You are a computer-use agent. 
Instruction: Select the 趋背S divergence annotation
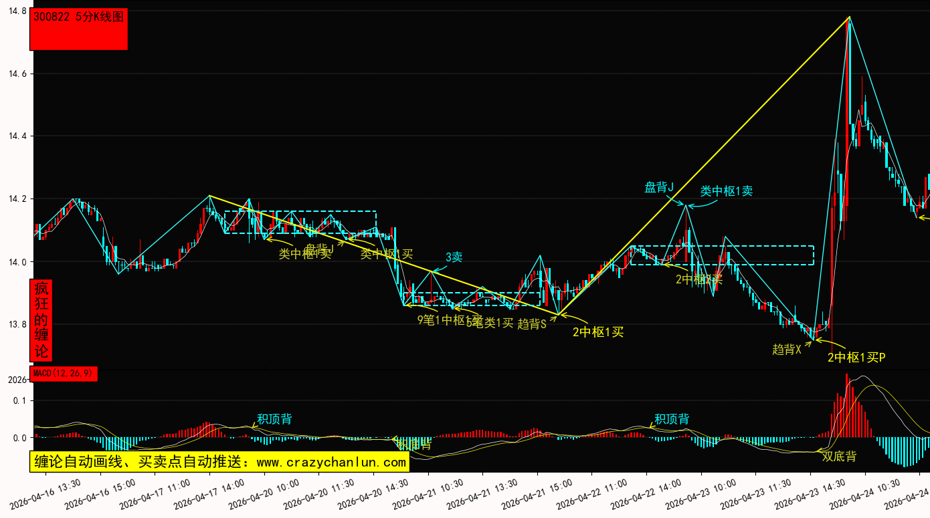[532, 324]
